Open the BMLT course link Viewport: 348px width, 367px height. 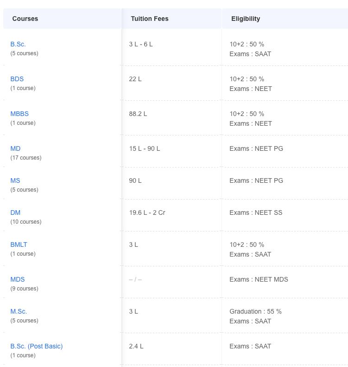[19, 245]
